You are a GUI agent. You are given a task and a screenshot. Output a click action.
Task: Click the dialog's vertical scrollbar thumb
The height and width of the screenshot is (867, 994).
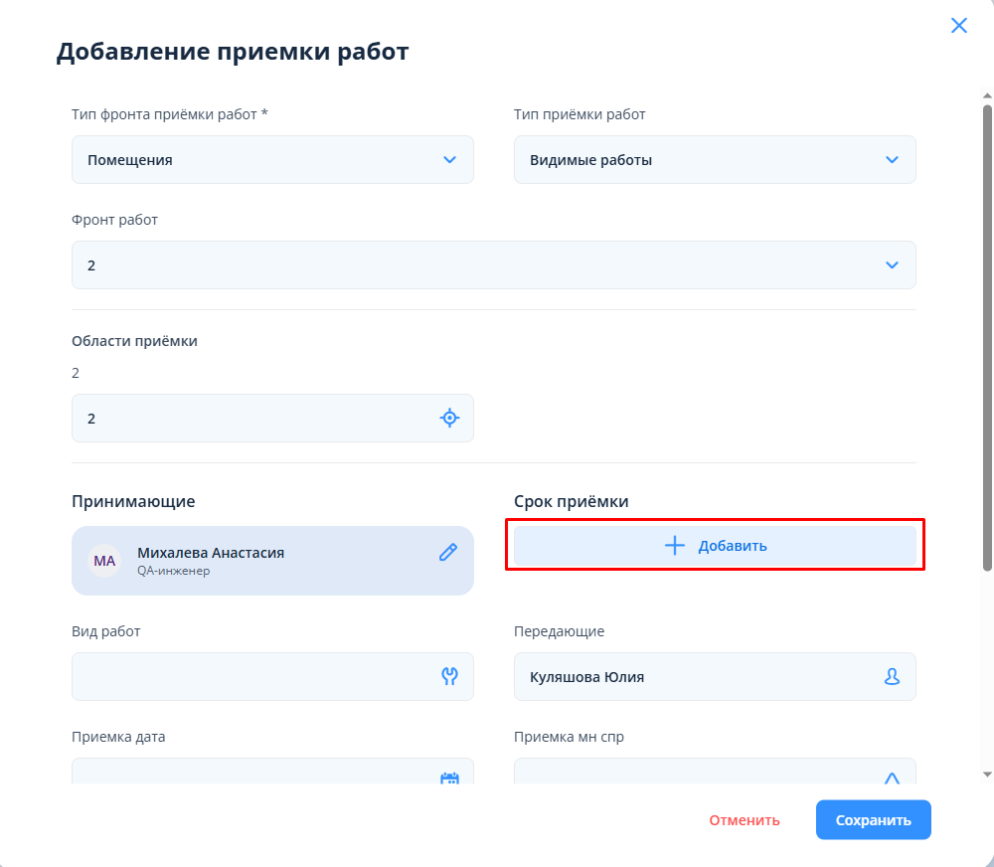pyautogui.click(x=987, y=338)
